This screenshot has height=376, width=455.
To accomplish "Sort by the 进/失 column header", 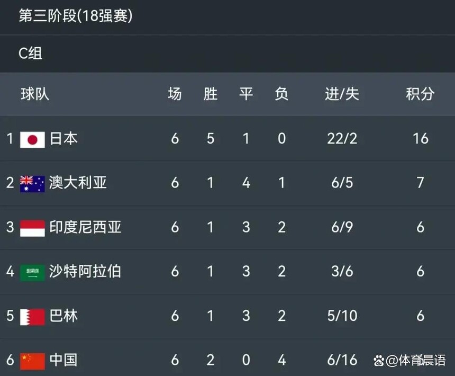I will coord(342,94).
